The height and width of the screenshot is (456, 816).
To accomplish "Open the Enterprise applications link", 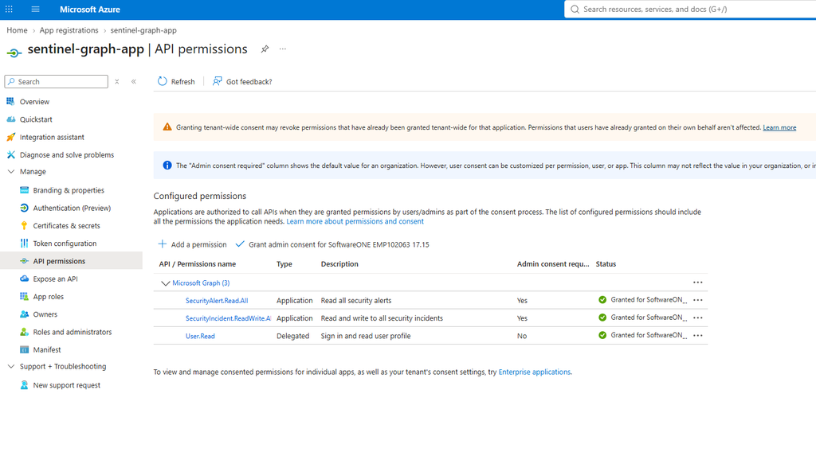I will tap(535, 372).
